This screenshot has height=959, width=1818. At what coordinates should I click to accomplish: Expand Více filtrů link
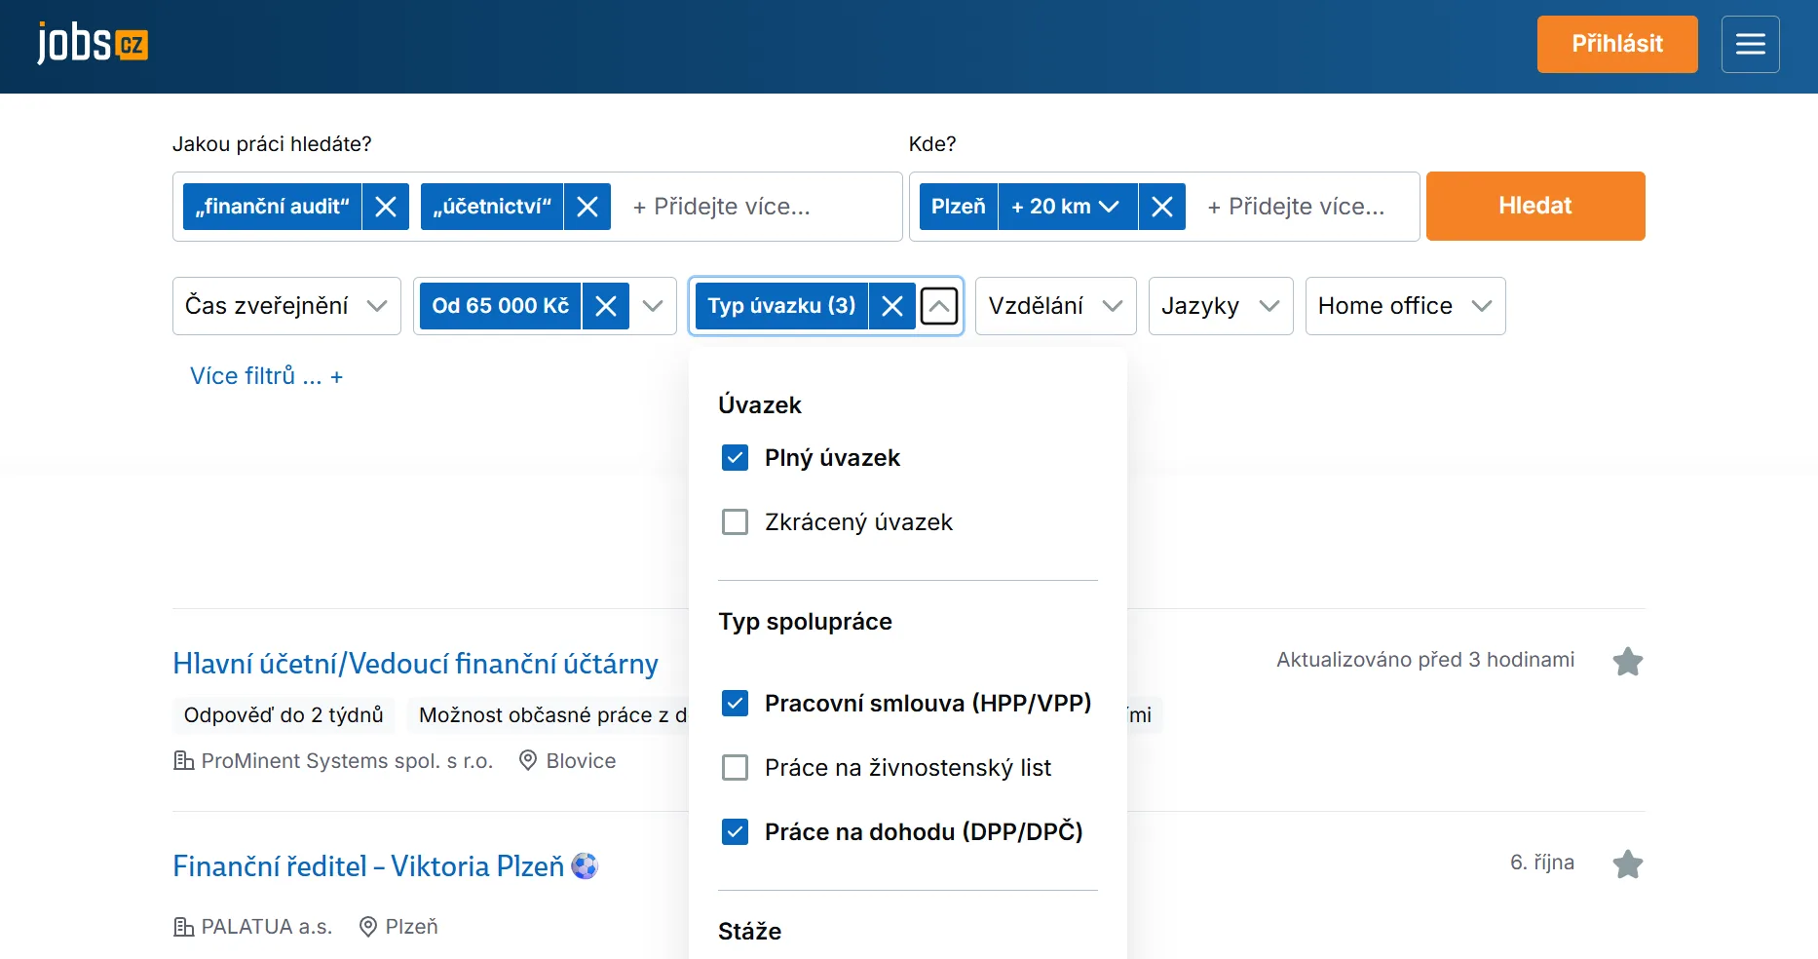[x=266, y=376]
